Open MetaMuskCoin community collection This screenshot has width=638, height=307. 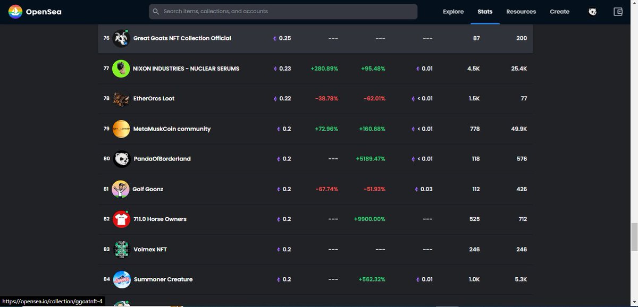172,129
